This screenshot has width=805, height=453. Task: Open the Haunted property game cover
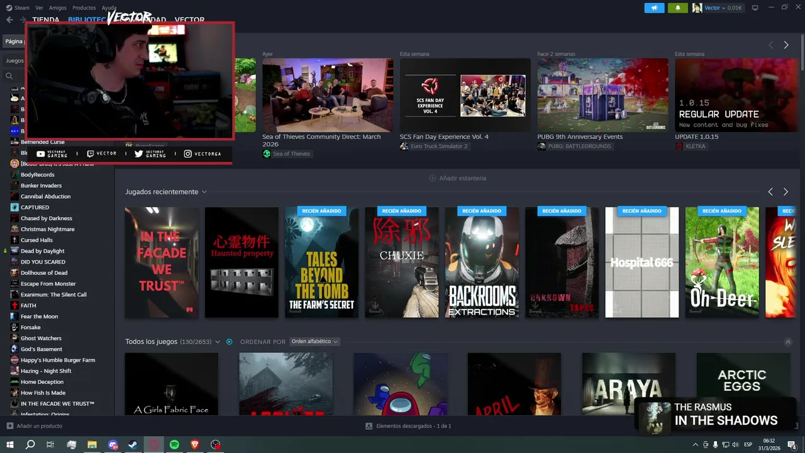(x=241, y=262)
